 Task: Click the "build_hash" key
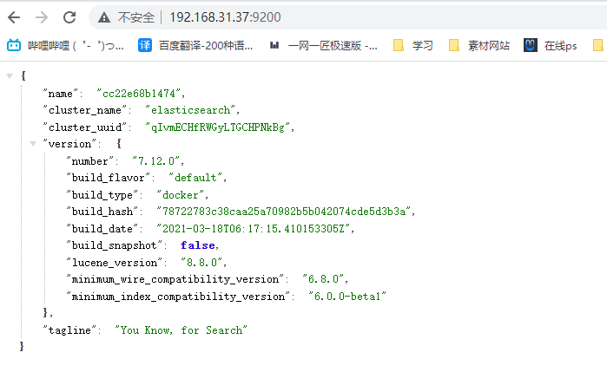102,212
